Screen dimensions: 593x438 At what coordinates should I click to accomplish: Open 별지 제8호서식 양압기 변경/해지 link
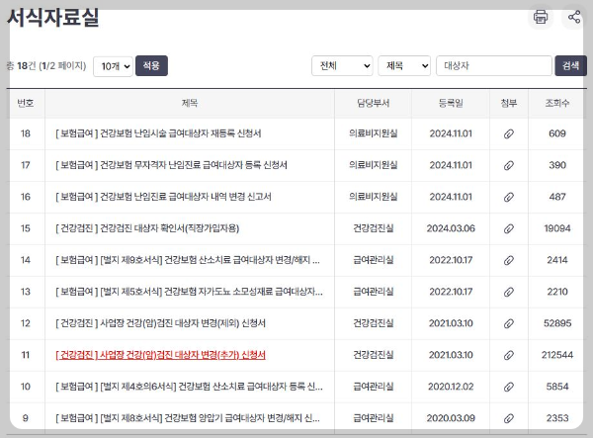[188, 418]
